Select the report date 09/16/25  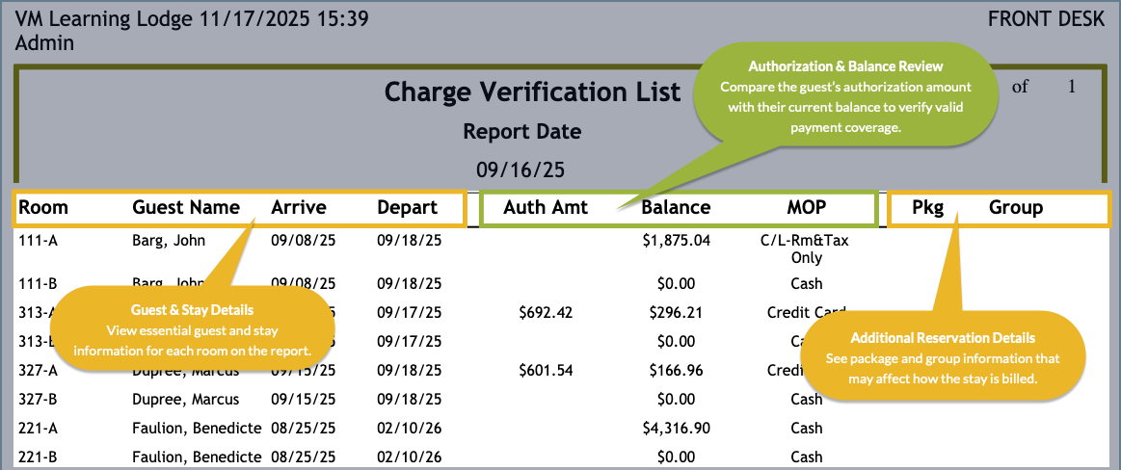(520, 170)
